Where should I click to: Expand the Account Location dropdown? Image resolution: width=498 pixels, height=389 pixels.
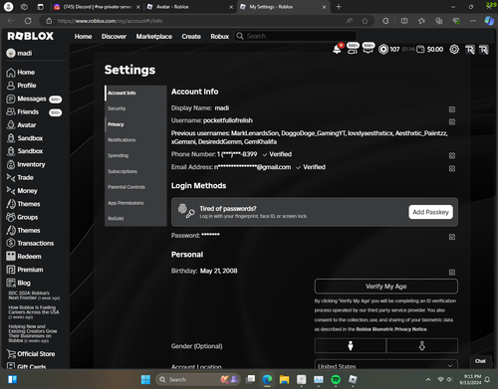tap(386, 364)
